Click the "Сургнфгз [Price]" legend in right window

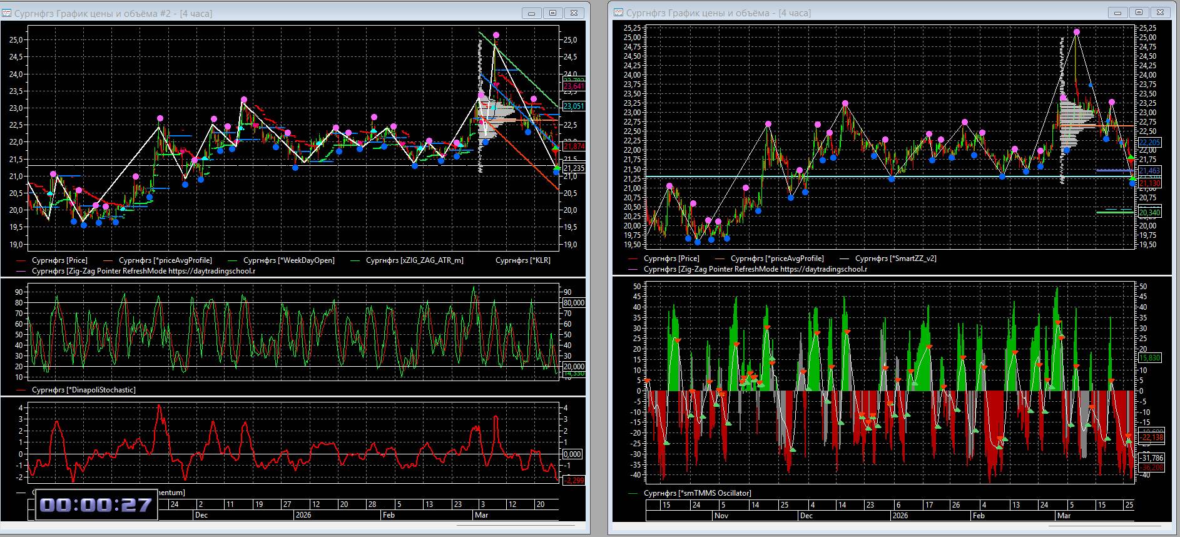pyautogui.click(x=671, y=258)
